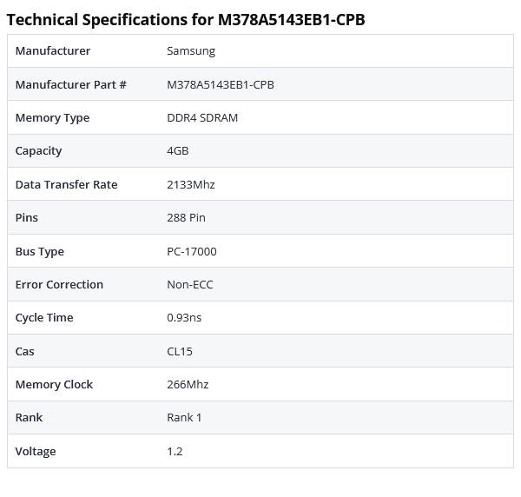
Task: Click the 'Capacity' label
Action: tap(38, 151)
